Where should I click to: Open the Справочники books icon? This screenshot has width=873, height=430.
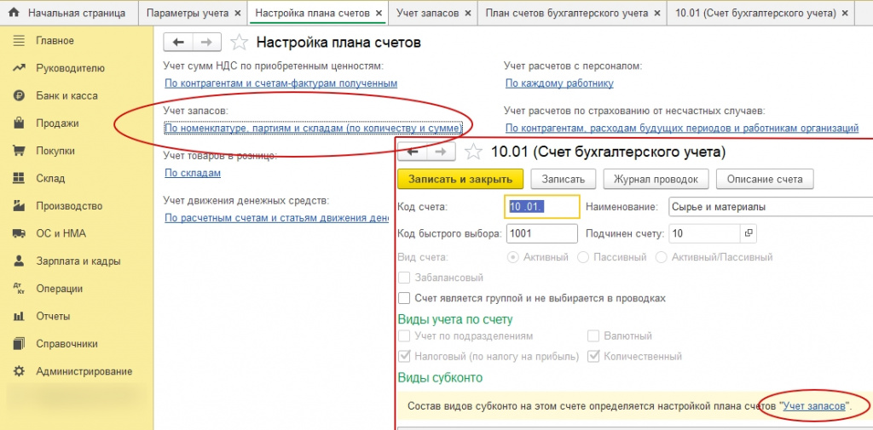[x=19, y=344]
